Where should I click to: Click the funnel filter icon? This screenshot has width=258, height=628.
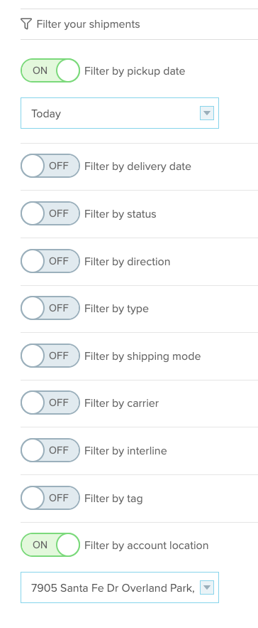point(26,24)
